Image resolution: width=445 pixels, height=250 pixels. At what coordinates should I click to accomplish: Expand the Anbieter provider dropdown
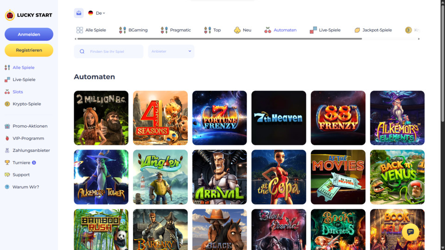(171, 51)
